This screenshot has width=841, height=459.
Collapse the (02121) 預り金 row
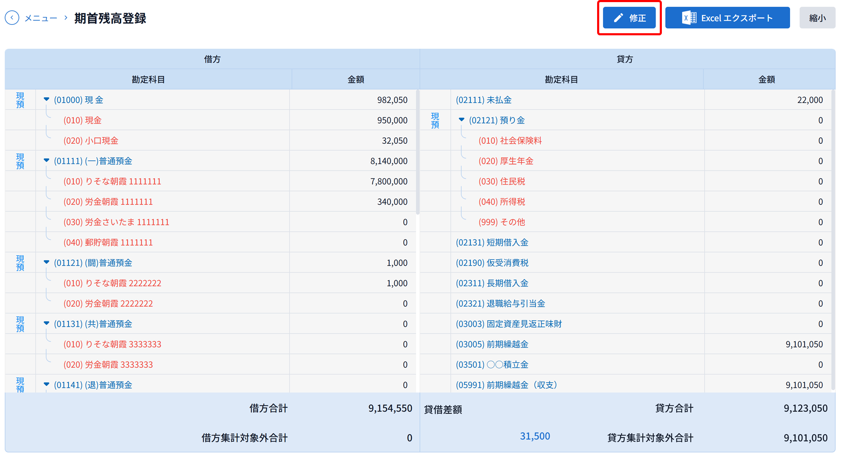pos(461,120)
